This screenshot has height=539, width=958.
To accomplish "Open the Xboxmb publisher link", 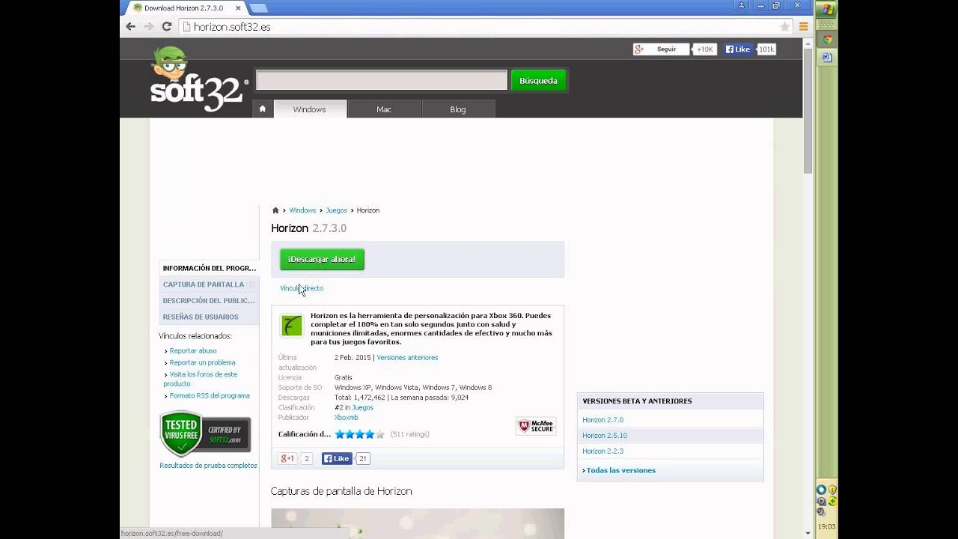I will coord(347,418).
